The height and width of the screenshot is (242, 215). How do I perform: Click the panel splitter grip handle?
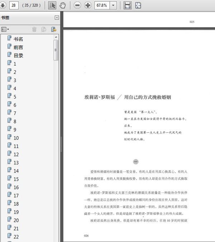click(61, 144)
